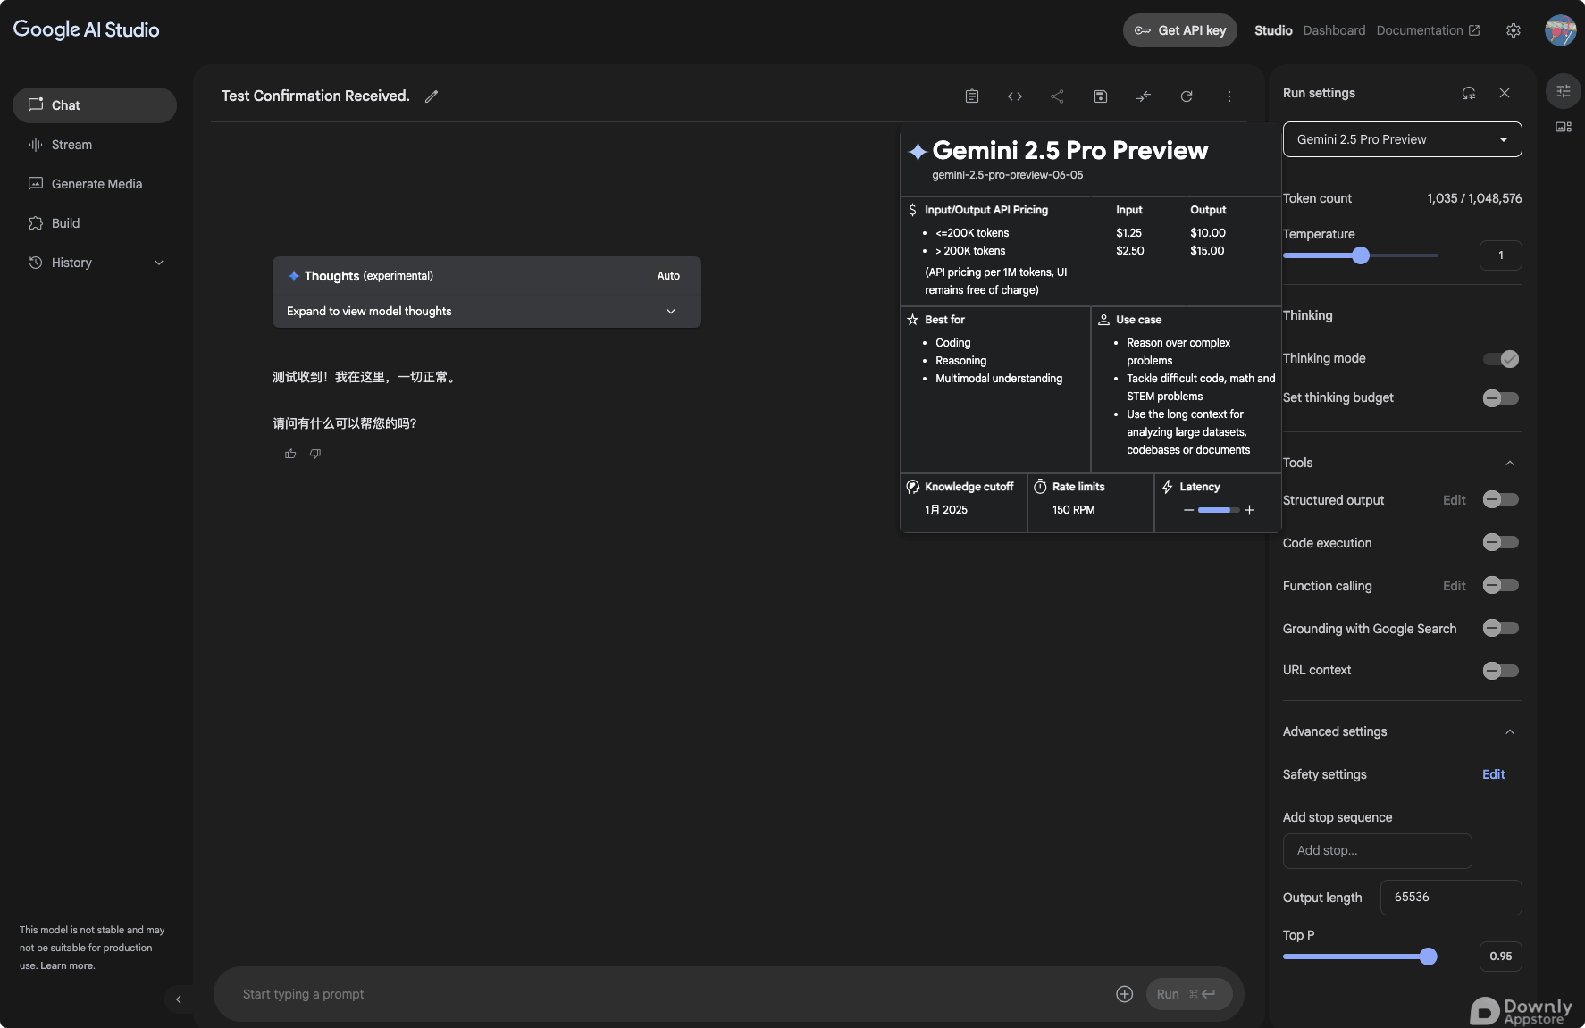Click the Add stop sequence field
The width and height of the screenshot is (1585, 1028).
point(1378,851)
